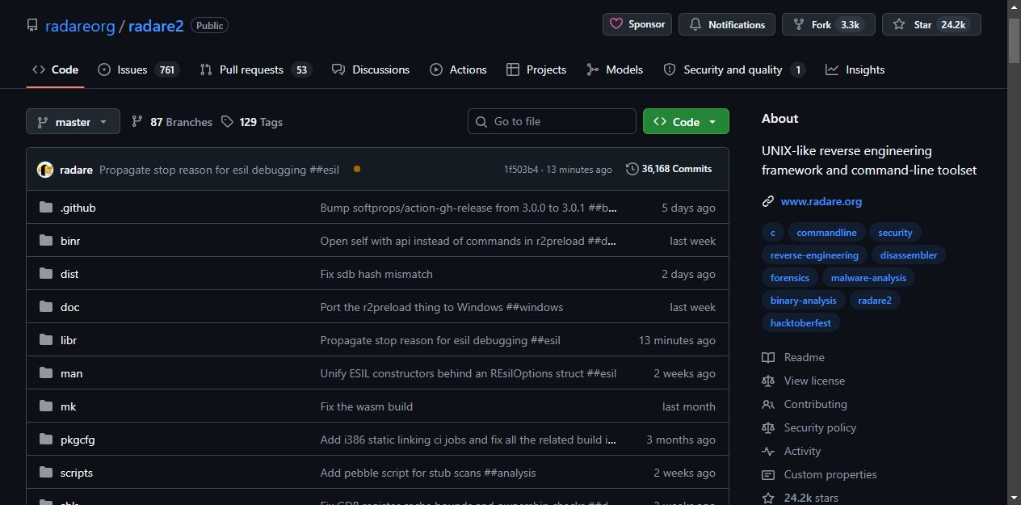Open the Actions tab
The image size is (1021, 505).
click(x=458, y=69)
